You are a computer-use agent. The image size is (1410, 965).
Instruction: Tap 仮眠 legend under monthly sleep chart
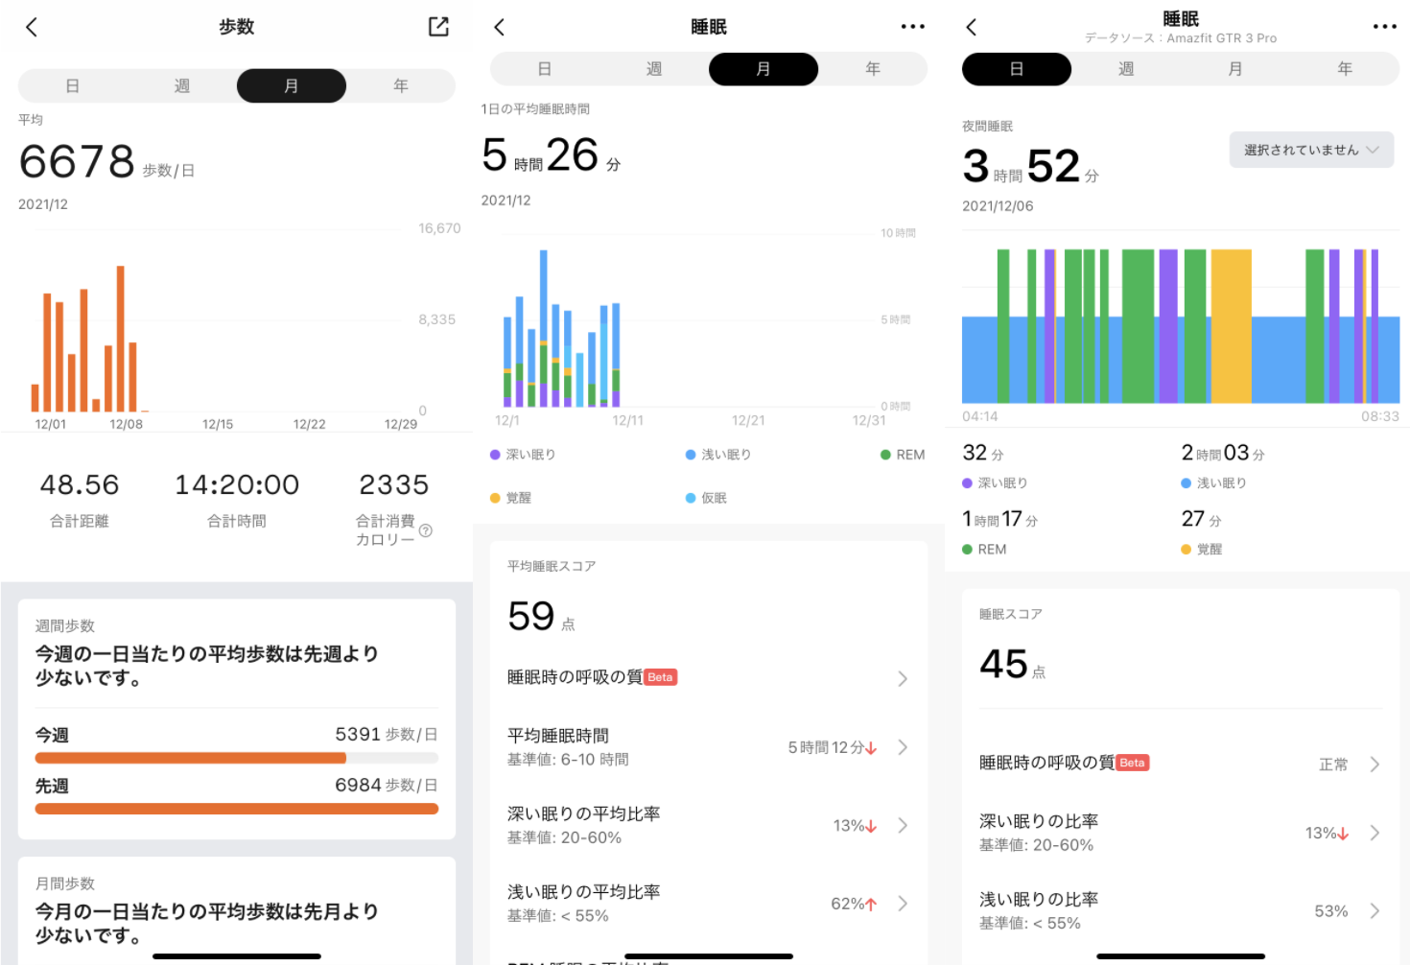click(x=706, y=498)
